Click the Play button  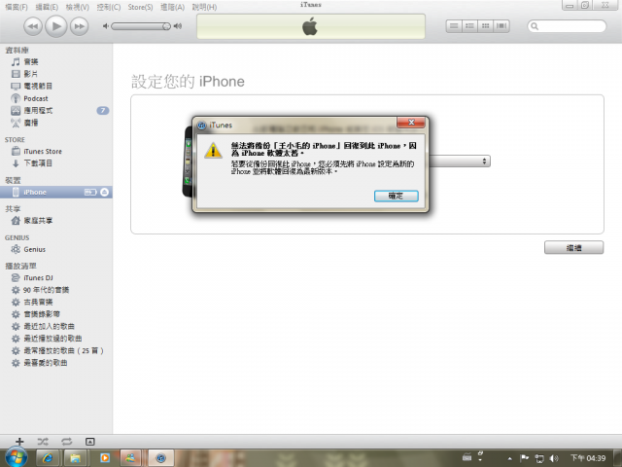(56, 26)
